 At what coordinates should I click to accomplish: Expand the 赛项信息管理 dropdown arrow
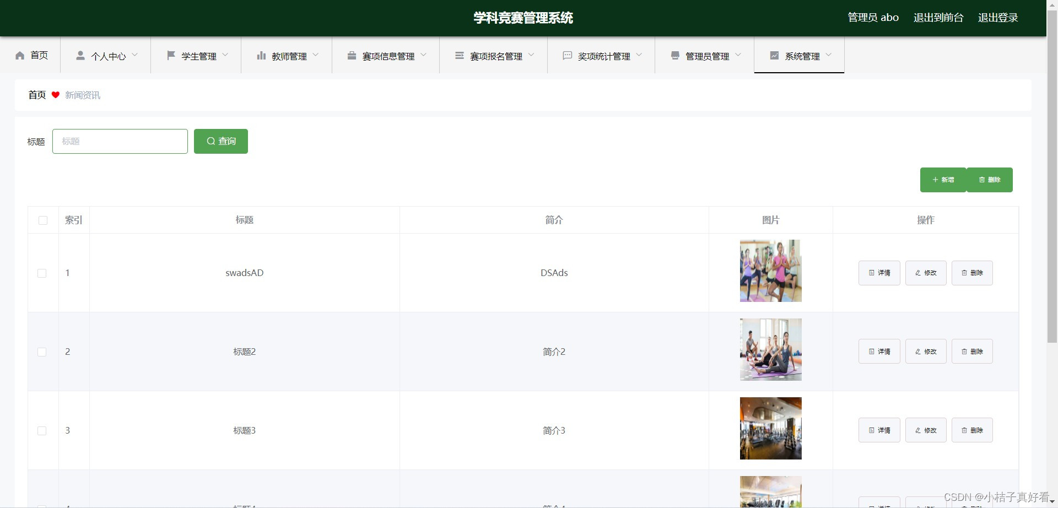coord(424,55)
